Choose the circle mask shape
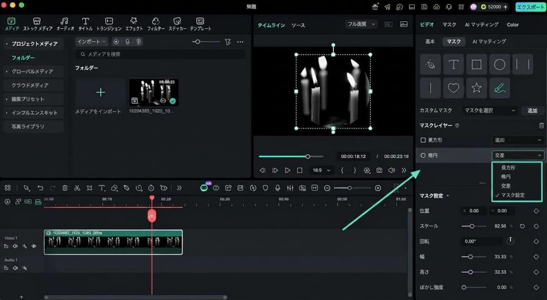This screenshot has height=300, width=547. click(499, 64)
